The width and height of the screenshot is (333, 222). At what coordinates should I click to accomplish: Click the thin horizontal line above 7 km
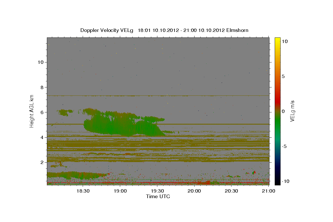[x=158, y=95]
